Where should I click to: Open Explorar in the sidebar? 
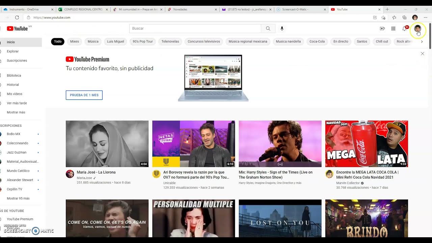click(x=20, y=51)
